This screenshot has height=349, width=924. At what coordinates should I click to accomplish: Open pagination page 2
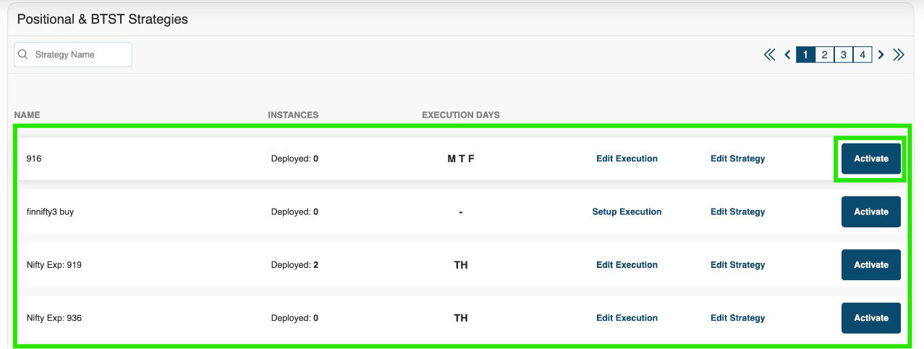(824, 55)
